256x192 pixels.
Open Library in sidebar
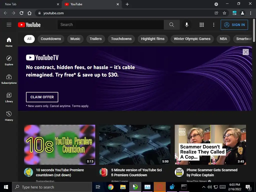9,97
